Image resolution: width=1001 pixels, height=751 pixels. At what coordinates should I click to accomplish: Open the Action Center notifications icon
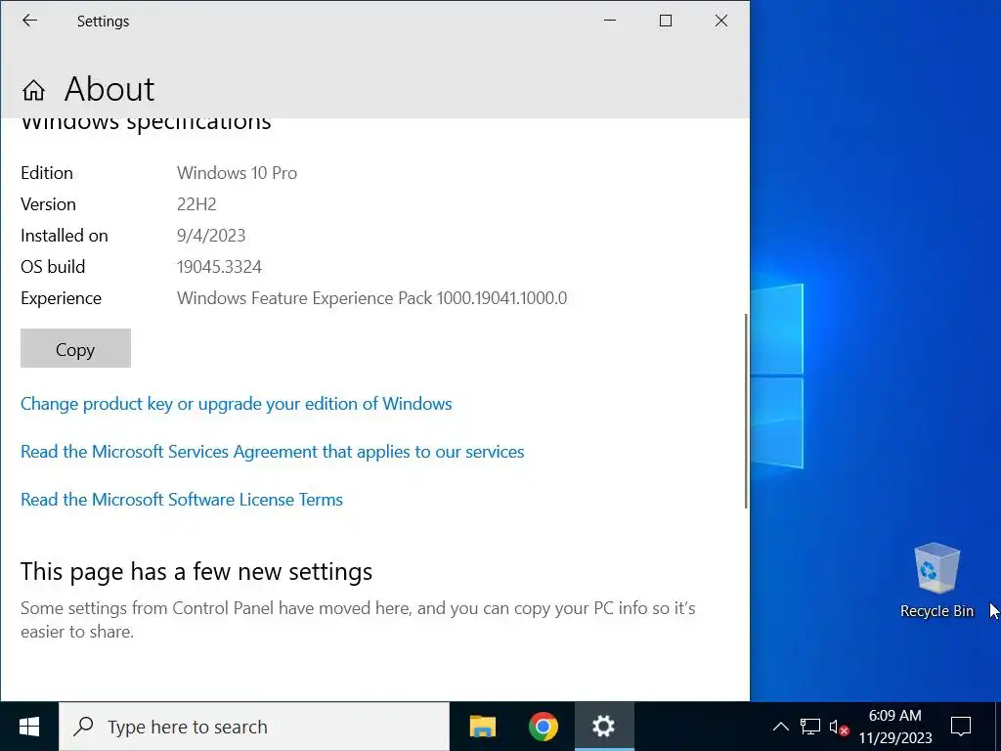pos(961,727)
